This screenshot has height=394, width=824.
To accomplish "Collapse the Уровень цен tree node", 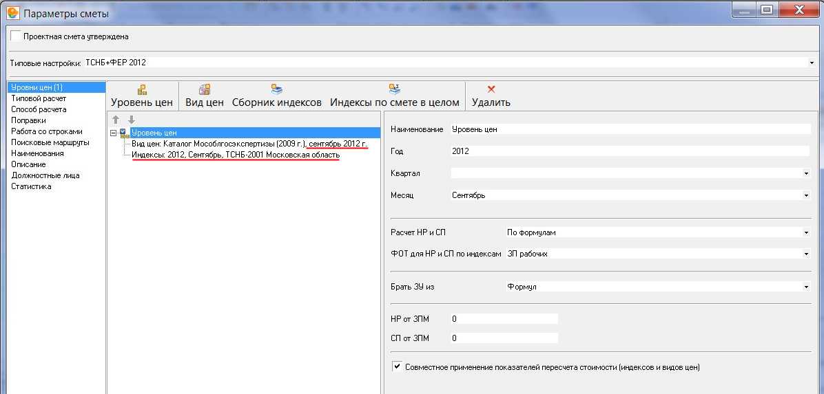I will tap(114, 133).
